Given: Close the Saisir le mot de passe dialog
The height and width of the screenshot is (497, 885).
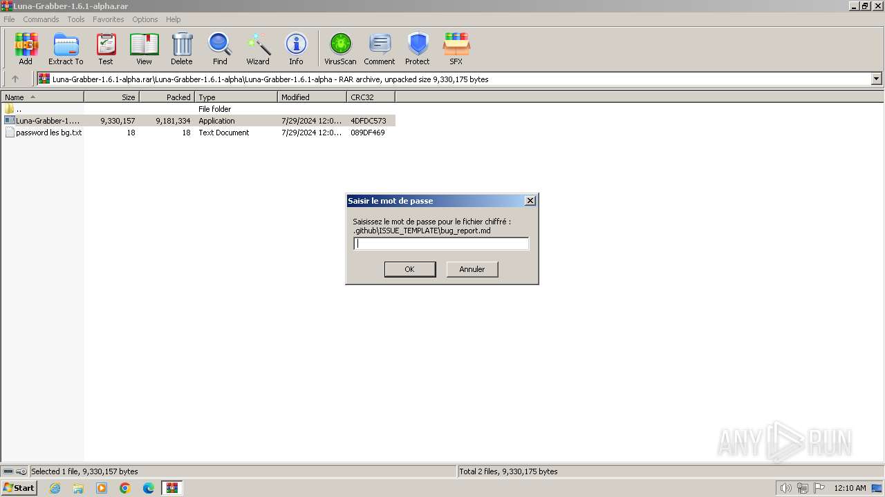Looking at the screenshot, I should tap(530, 201).
